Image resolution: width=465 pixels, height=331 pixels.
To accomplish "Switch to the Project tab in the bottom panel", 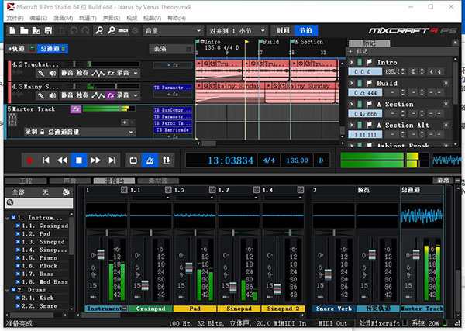I will tap(26, 181).
